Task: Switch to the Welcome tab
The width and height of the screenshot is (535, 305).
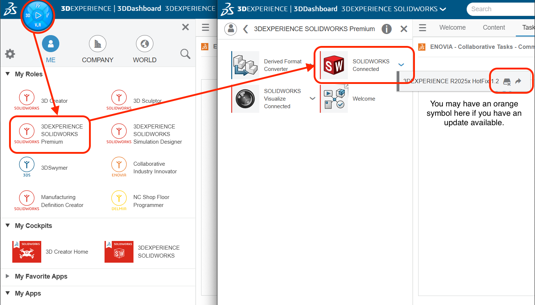Action: coord(453,27)
